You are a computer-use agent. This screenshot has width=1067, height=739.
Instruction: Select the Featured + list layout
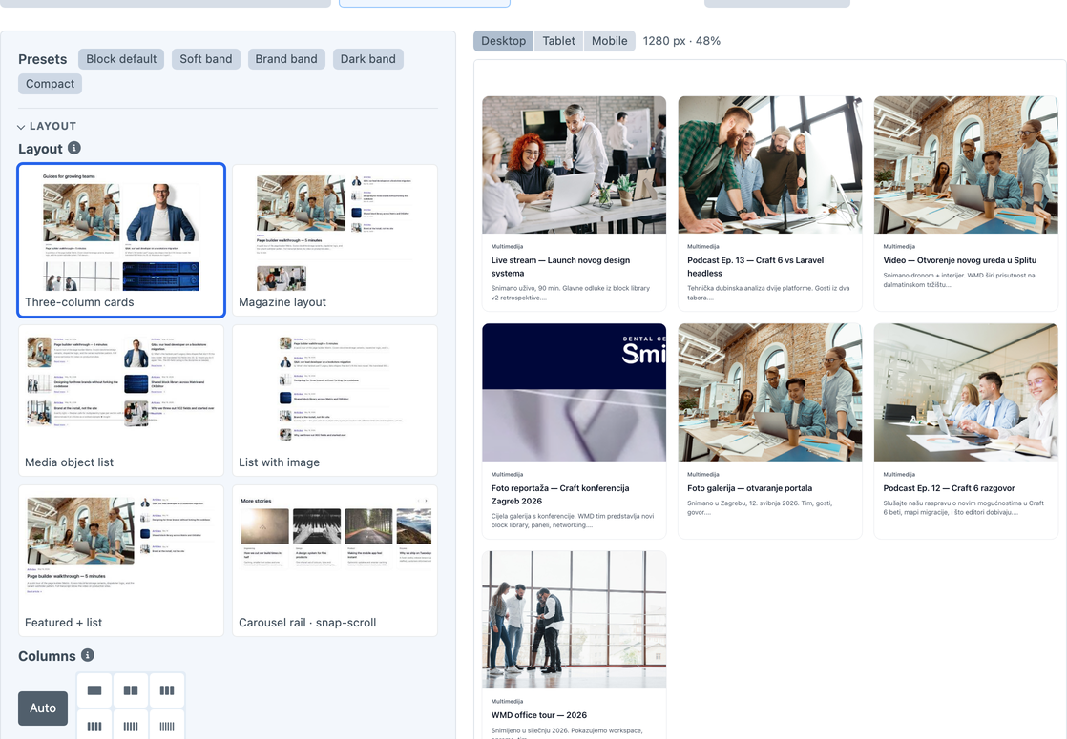(121, 561)
